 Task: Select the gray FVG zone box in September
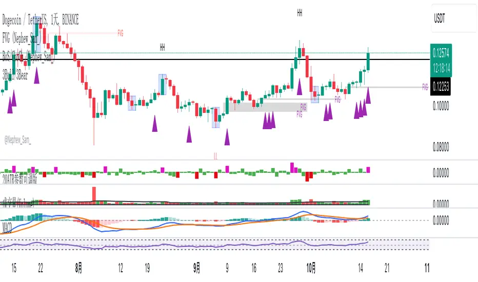(x=265, y=107)
